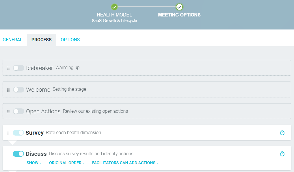
Task: Open FACILITATORS CAN ADD ACTIONS dropdown
Action: pyautogui.click(x=125, y=163)
